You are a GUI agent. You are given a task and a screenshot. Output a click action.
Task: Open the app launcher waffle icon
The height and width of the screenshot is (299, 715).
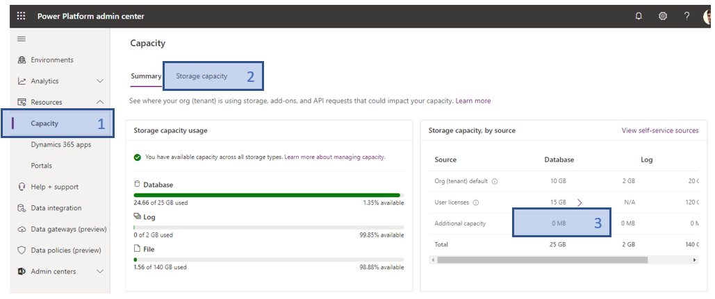click(21, 16)
